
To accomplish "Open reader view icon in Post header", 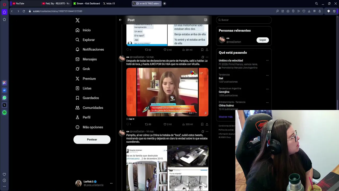I will click(206, 20).
